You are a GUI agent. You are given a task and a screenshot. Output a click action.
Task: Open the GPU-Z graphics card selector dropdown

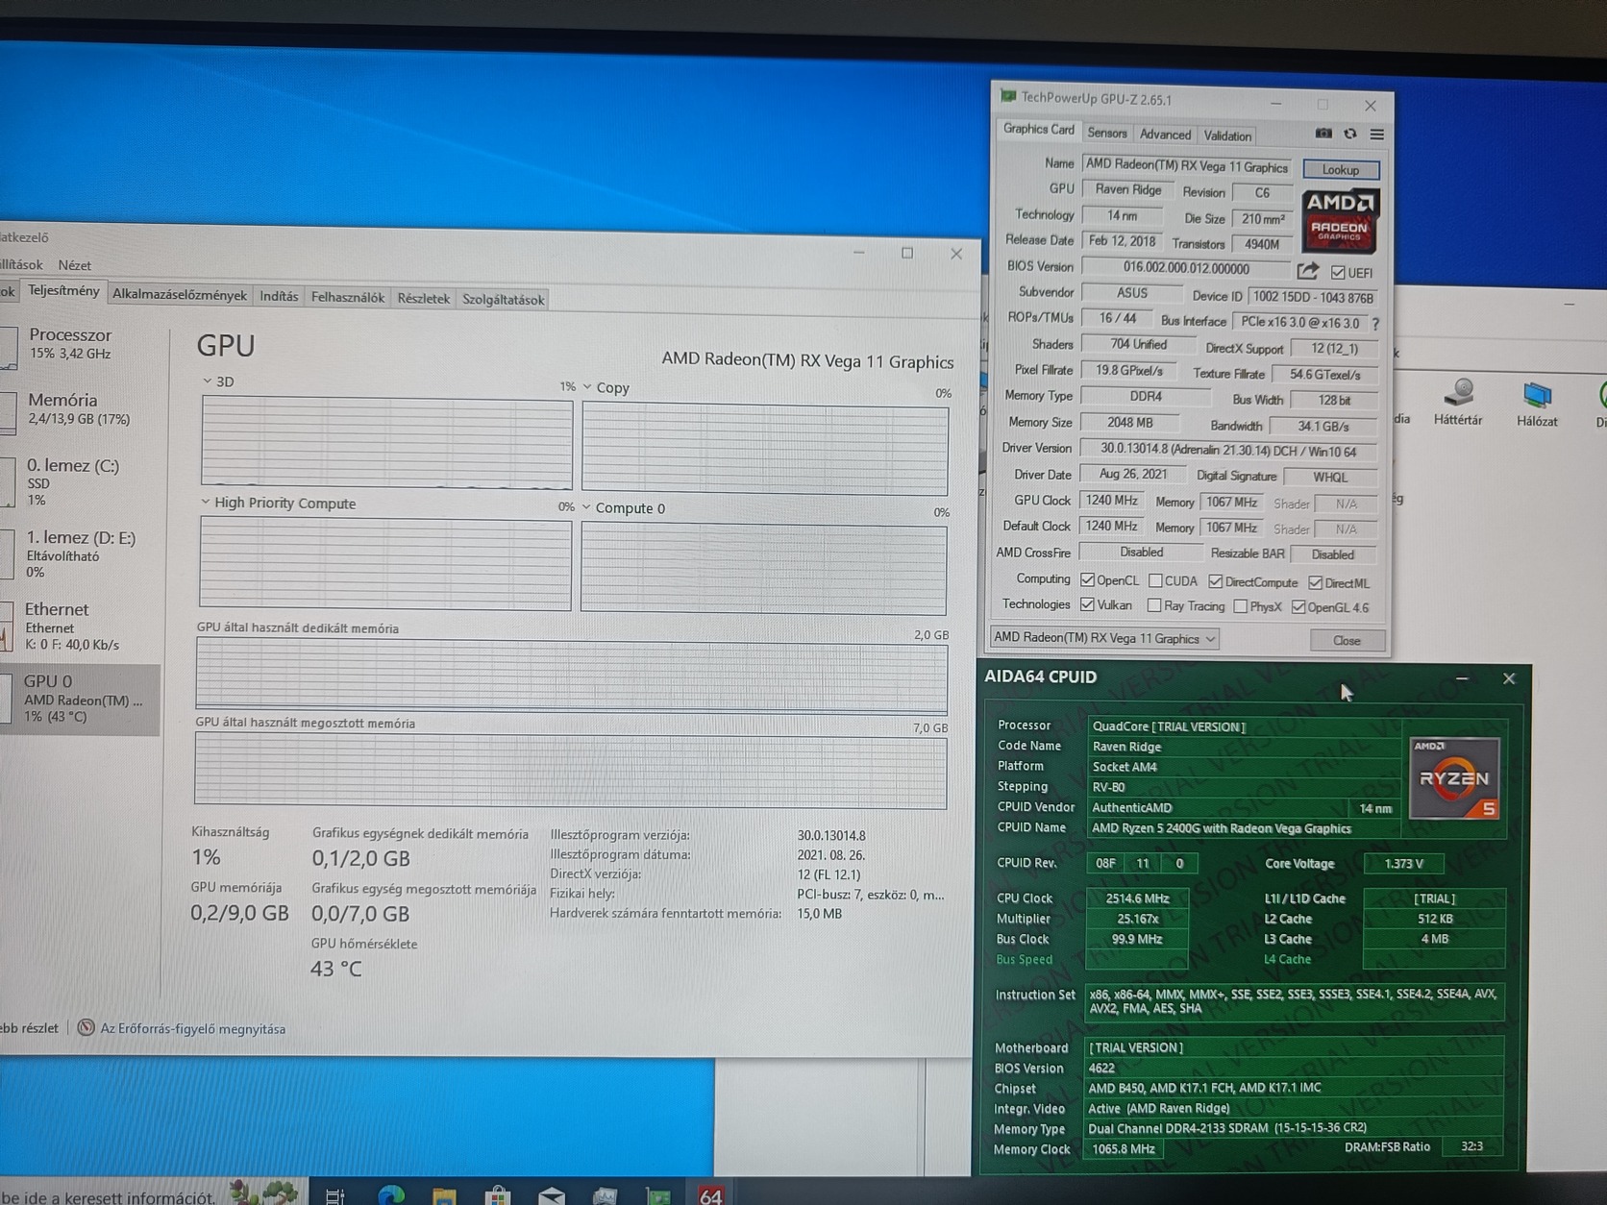(x=1104, y=638)
